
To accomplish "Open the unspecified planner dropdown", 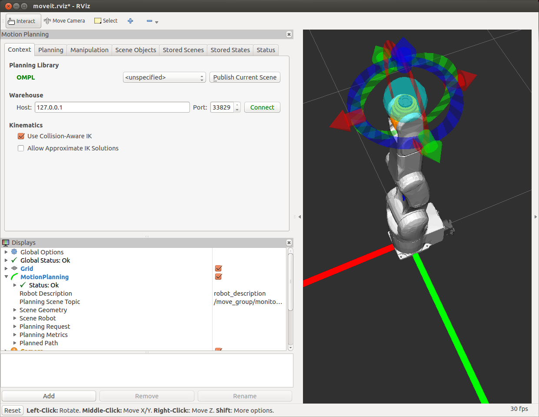I will click(x=164, y=77).
